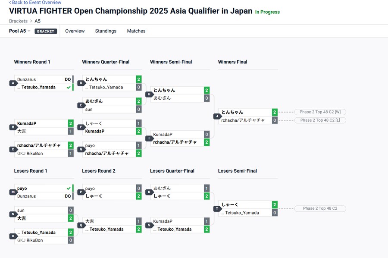Click green checkmark beside Tetsuko_Yamada in match A
This screenshot has height=258, width=388.
pos(69,87)
